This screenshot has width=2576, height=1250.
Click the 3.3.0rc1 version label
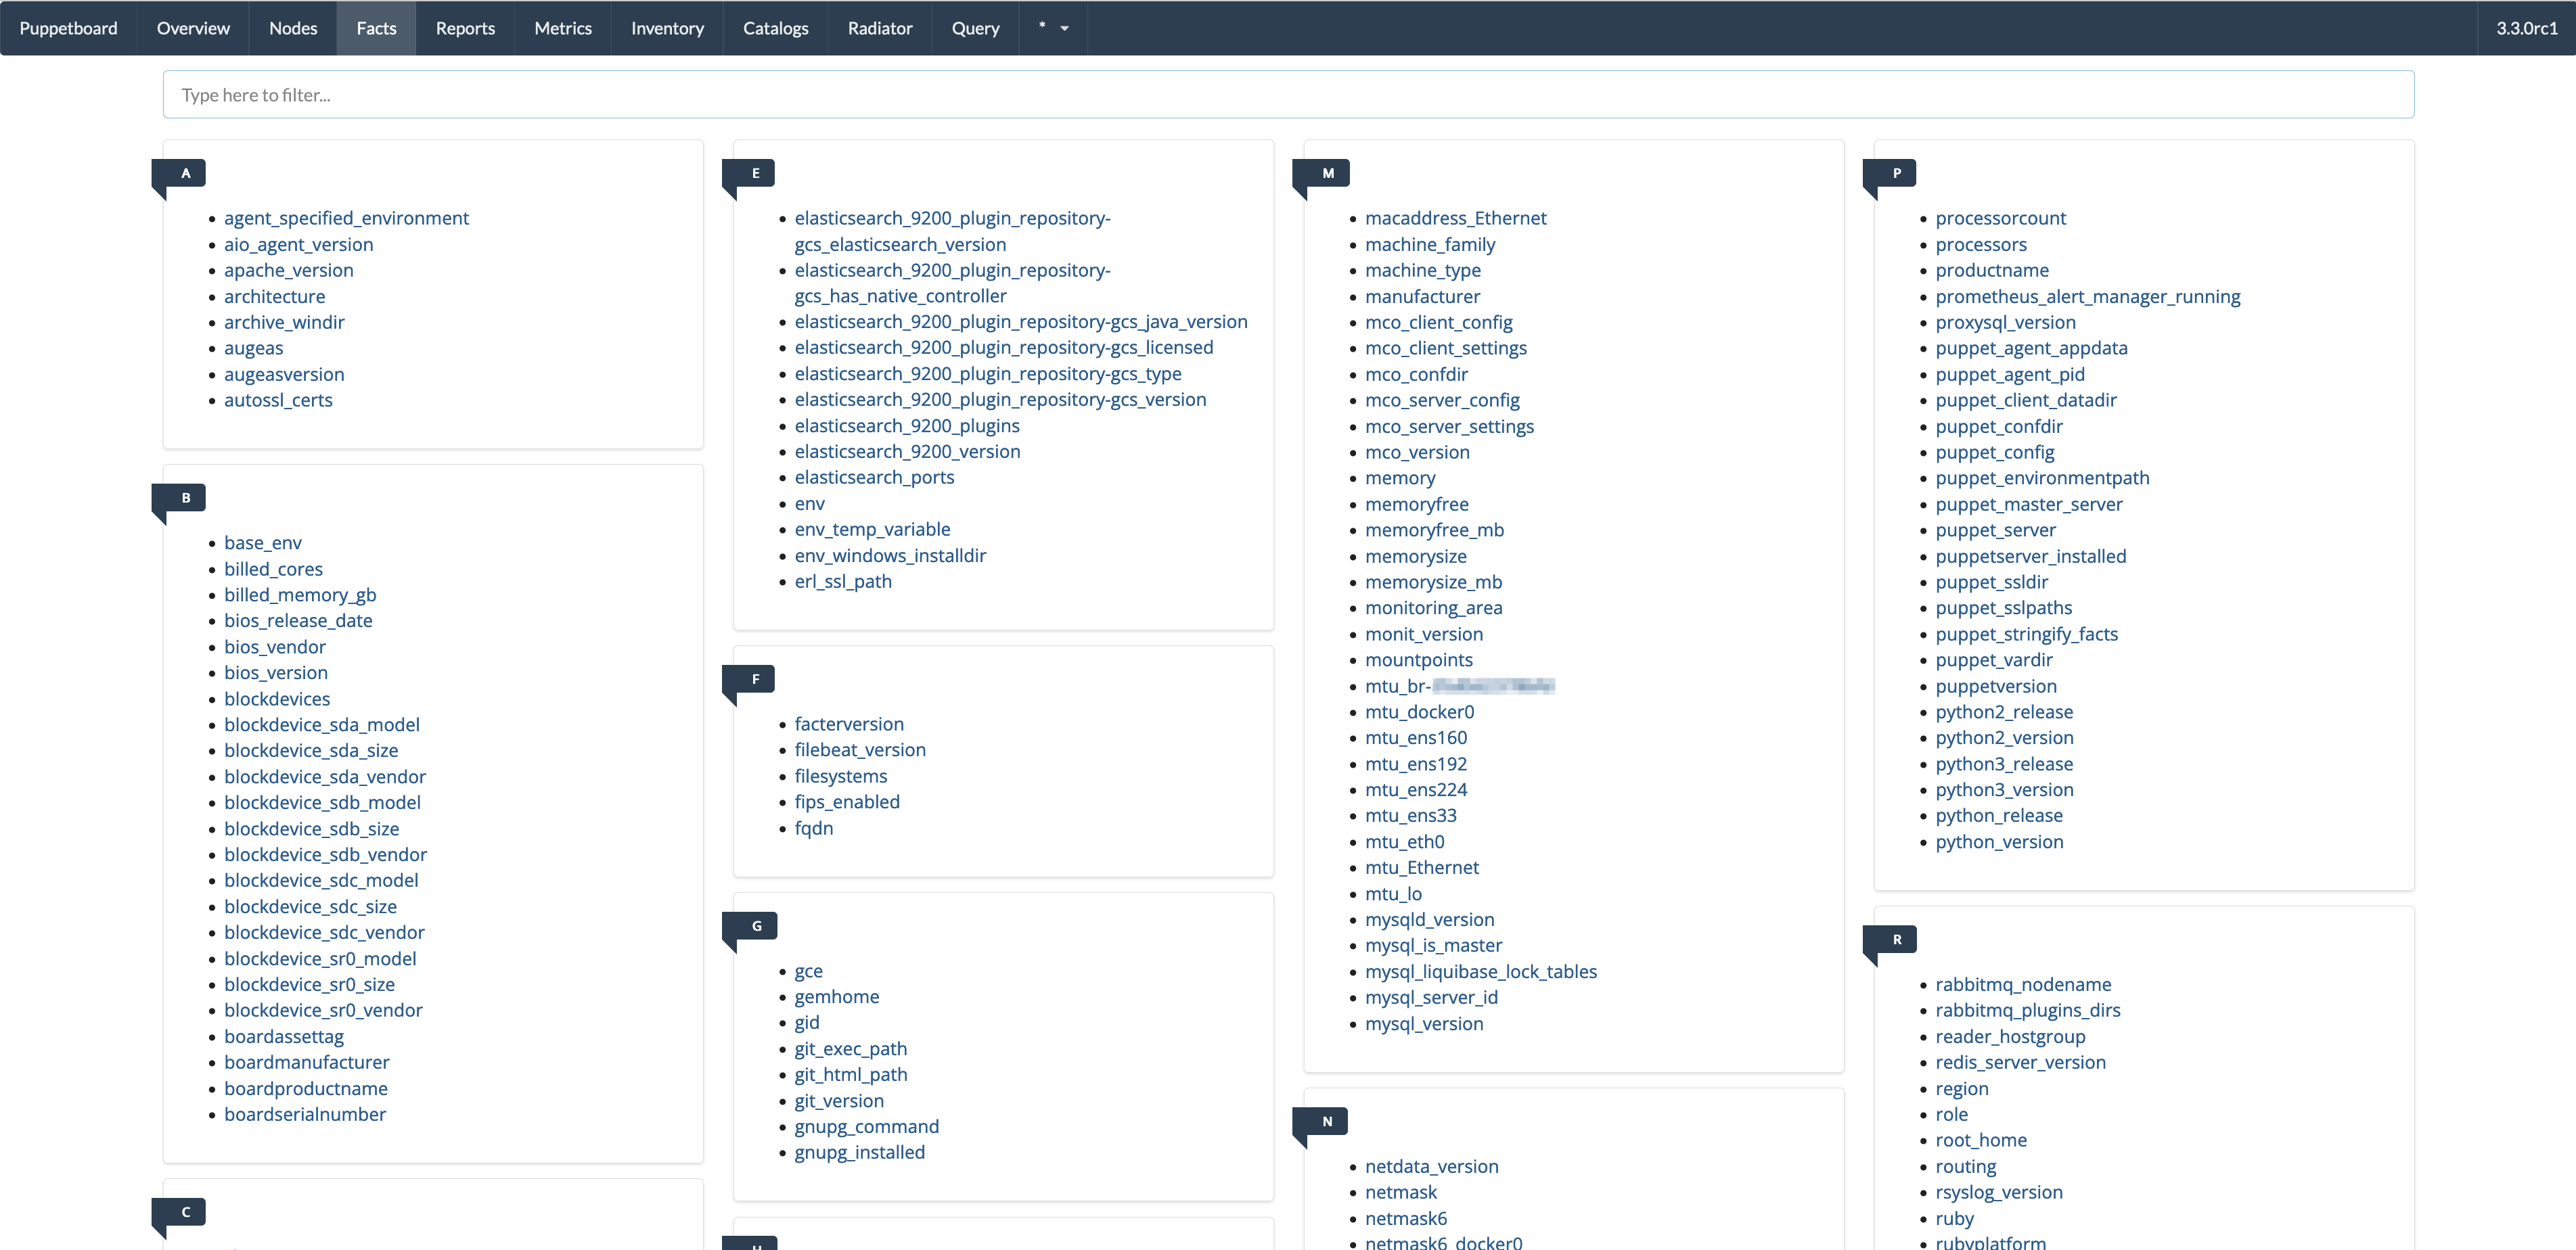(x=2526, y=28)
